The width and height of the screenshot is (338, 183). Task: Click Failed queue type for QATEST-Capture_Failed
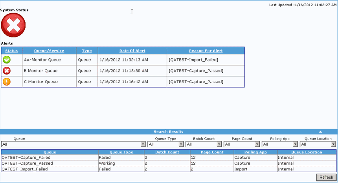pos(105,158)
